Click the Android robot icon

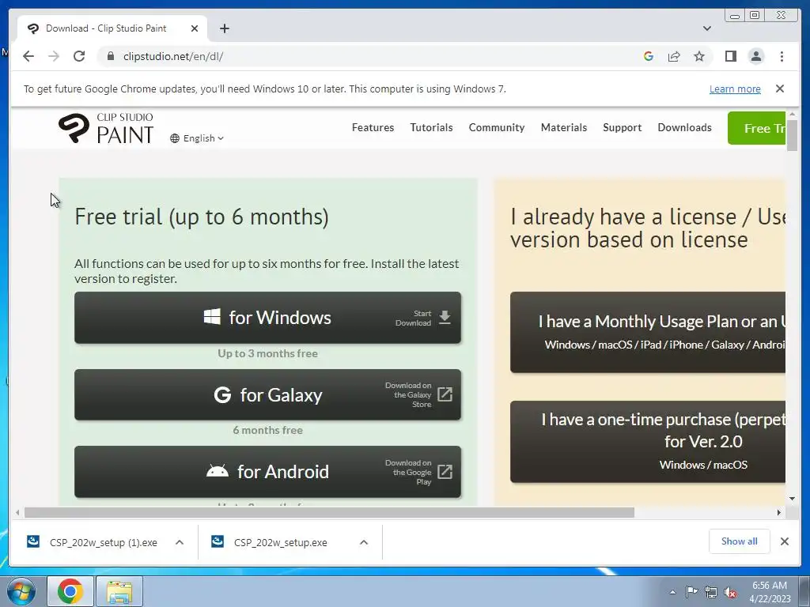tap(217, 471)
